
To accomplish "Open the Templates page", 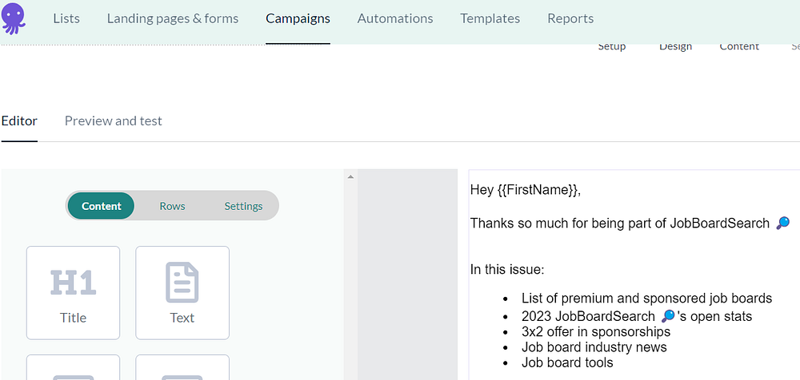I will point(490,18).
